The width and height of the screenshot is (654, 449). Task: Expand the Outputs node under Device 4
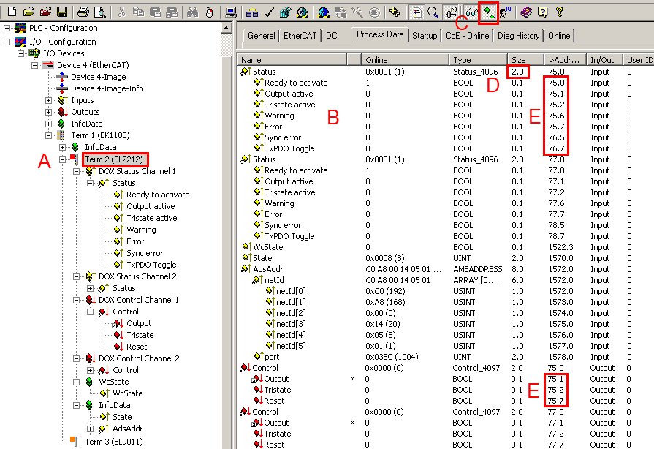(49, 112)
